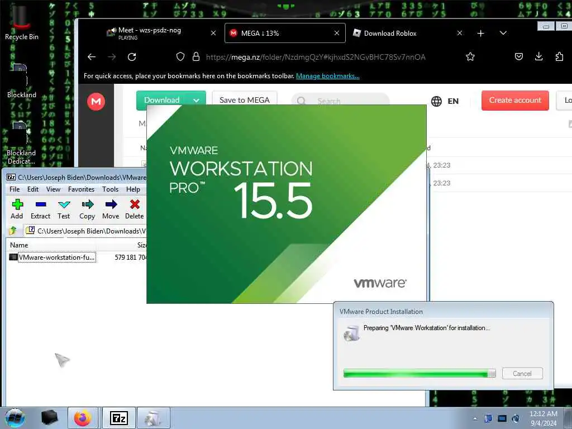Click the MEGA search field

[x=340, y=101]
